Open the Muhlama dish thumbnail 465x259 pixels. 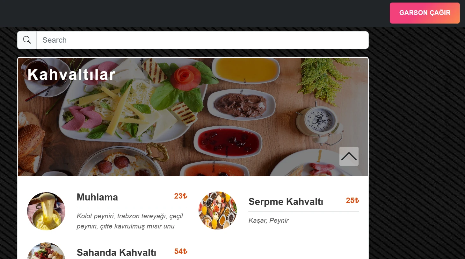pyautogui.click(x=46, y=211)
